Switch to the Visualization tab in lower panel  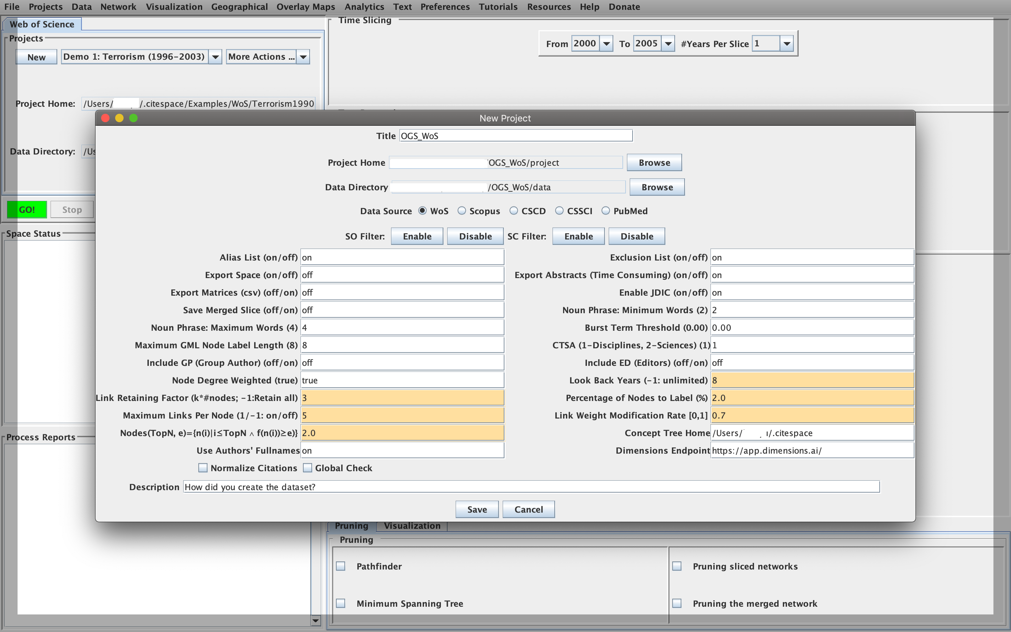point(412,526)
